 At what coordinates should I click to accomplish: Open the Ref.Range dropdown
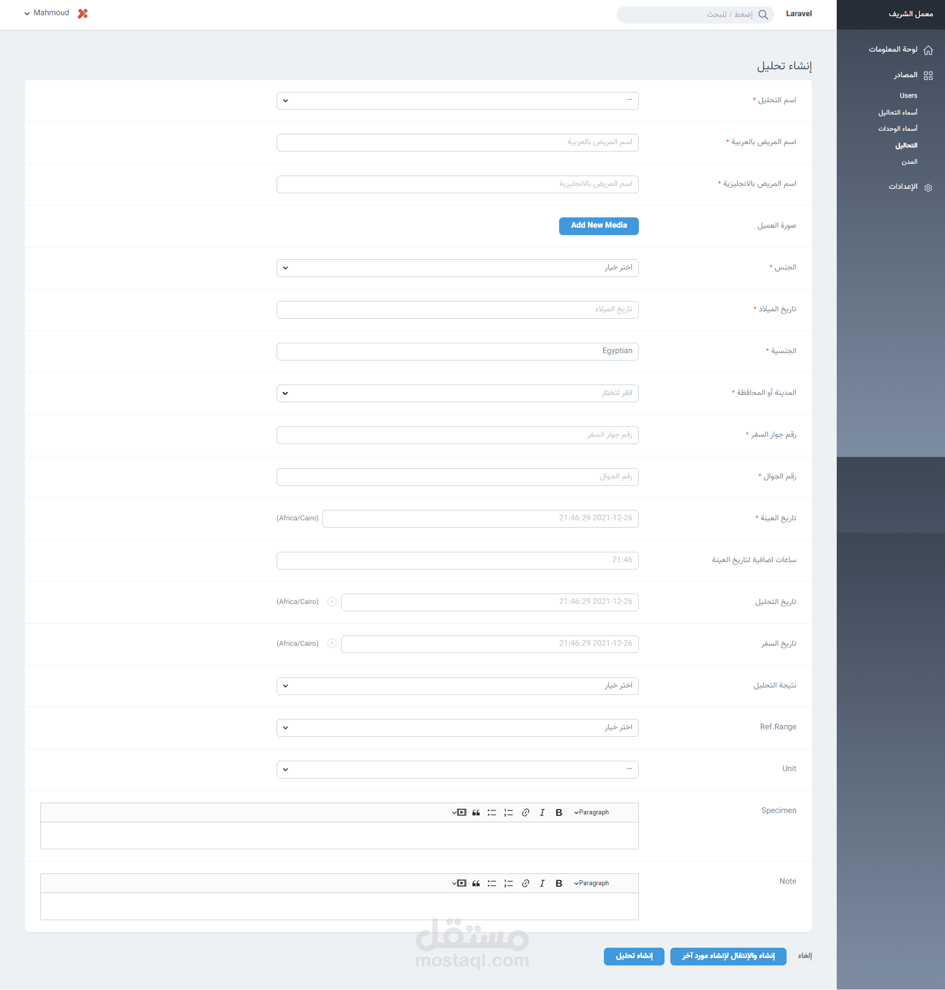tap(457, 727)
